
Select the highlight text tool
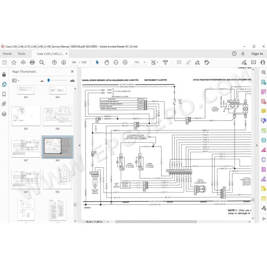pos(188,62)
